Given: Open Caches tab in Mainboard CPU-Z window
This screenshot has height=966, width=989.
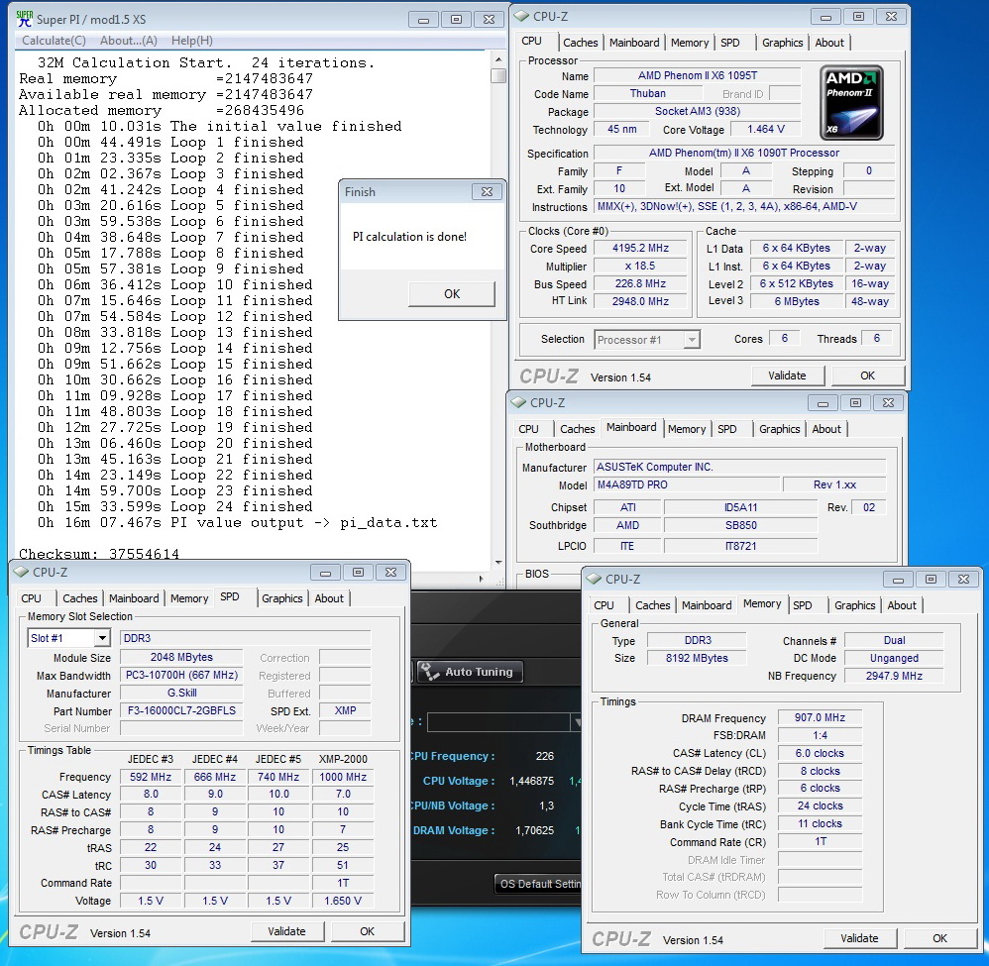Looking at the screenshot, I should pos(577,429).
